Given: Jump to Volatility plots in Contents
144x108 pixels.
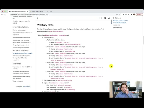Looking at the screenshot, I should tap(116, 25).
